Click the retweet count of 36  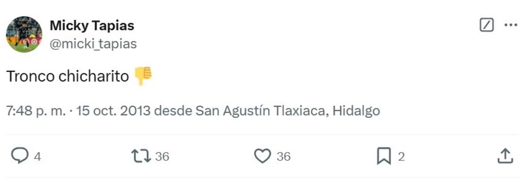[x=162, y=157]
